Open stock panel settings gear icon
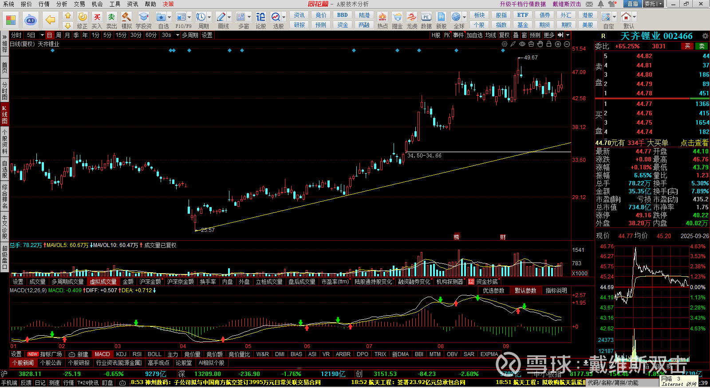This screenshot has height=388, width=710. (705, 36)
